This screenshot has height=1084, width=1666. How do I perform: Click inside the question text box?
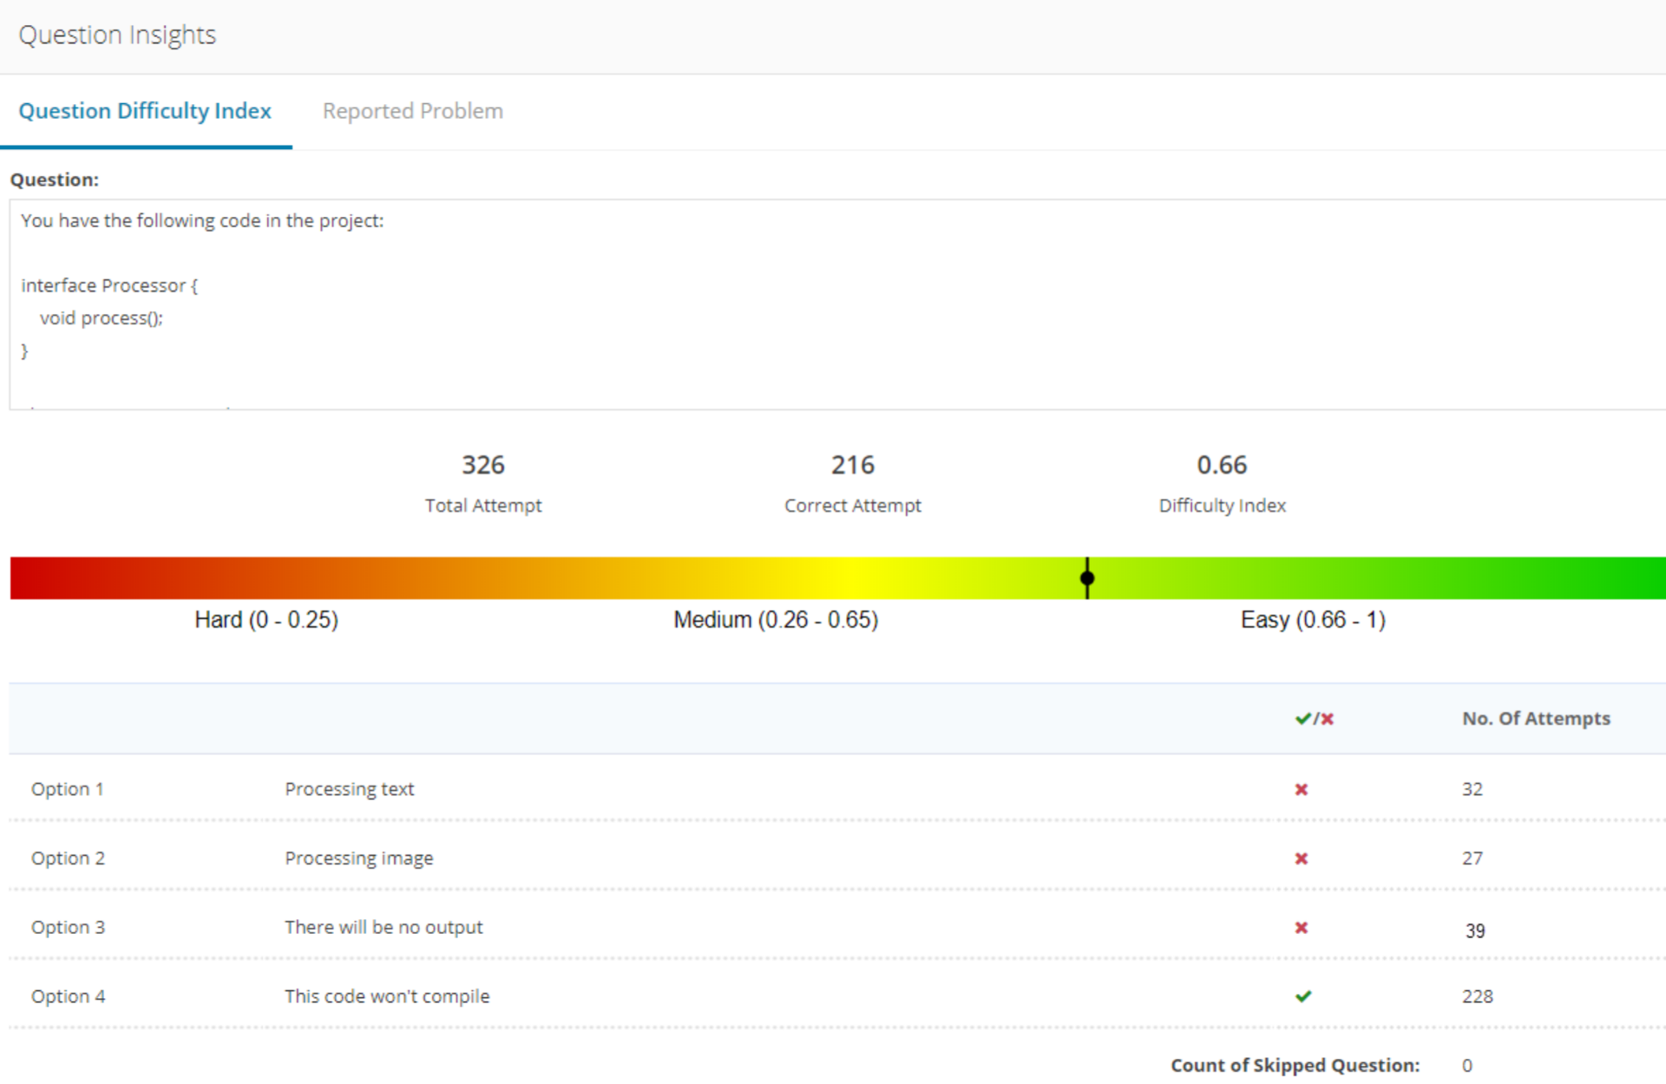tap(833, 304)
